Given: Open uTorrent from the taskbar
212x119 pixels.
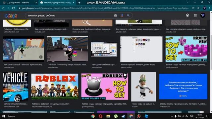Looking at the screenshot, I should click(116, 116).
